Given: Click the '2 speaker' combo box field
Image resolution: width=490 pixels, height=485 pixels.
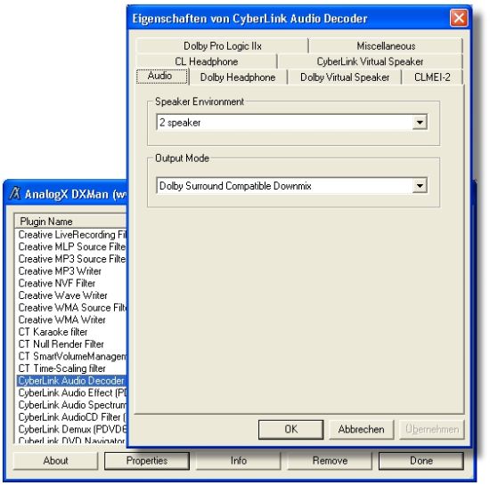Looking at the screenshot, I should coord(291,122).
